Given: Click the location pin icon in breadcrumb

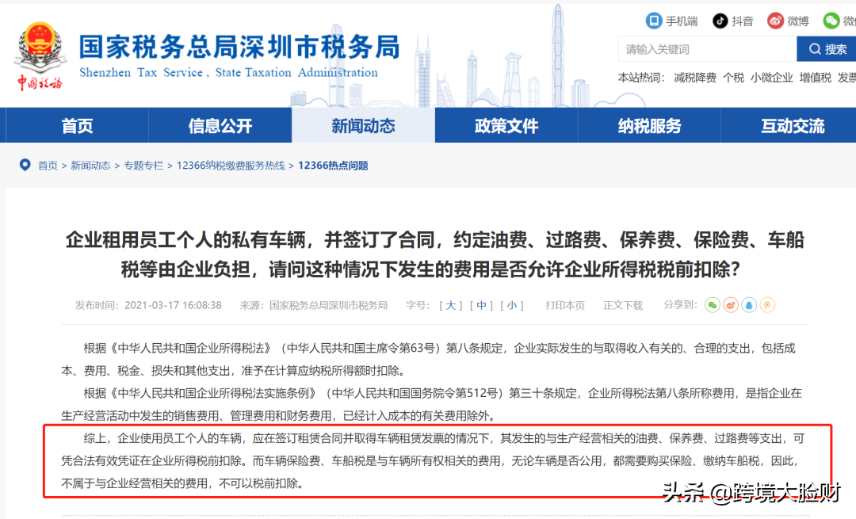Looking at the screenshot, I should pyautogui.click(x=25, y=165).
